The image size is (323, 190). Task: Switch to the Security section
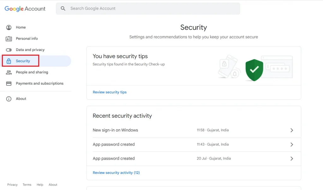[23, 61]
